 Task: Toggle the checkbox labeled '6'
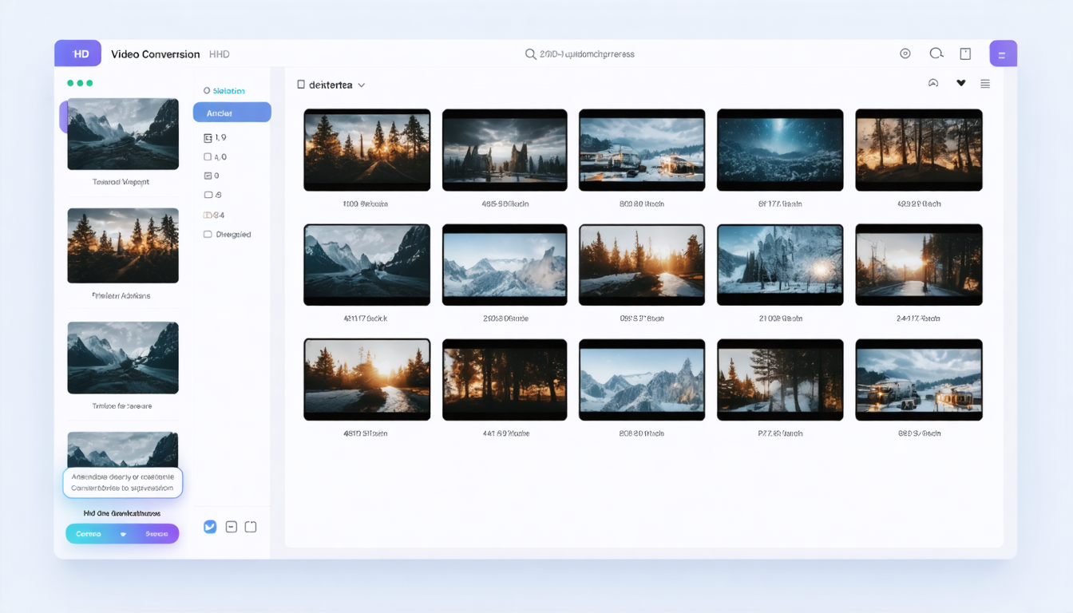pyautogui.click(x=208, y=195)
